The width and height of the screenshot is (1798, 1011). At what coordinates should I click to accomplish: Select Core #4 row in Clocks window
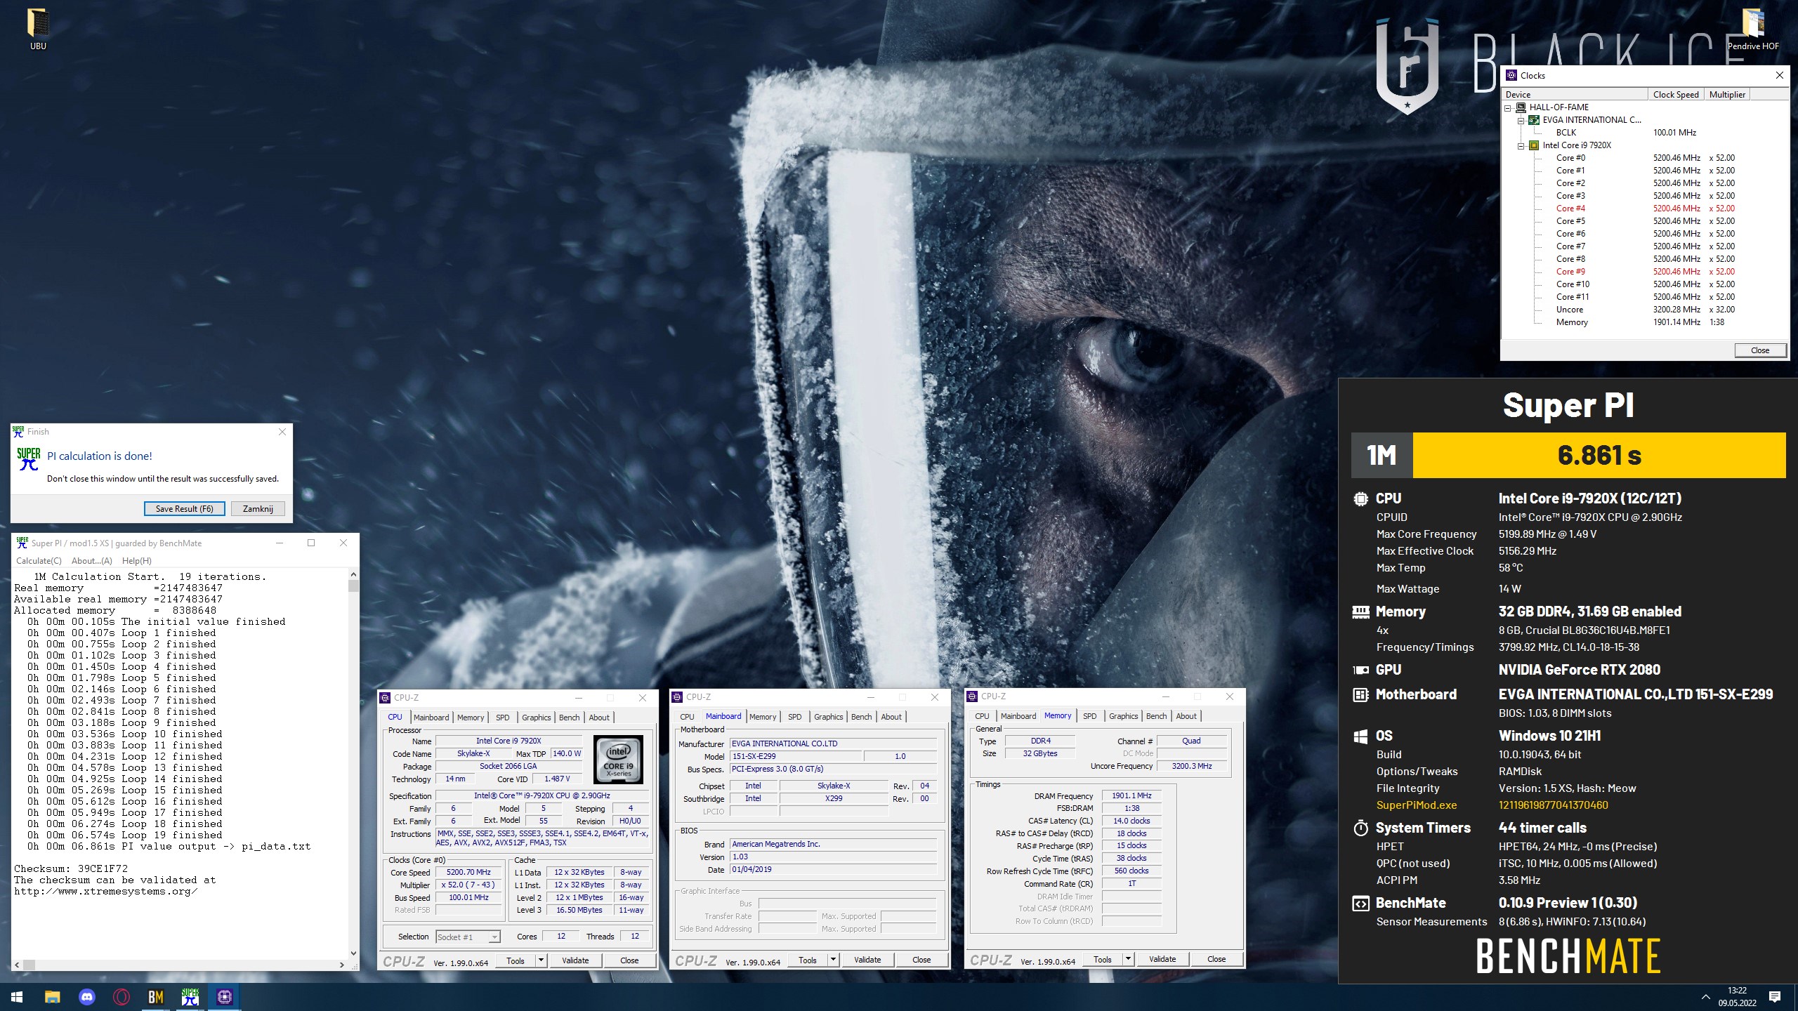coord(1645,209)
